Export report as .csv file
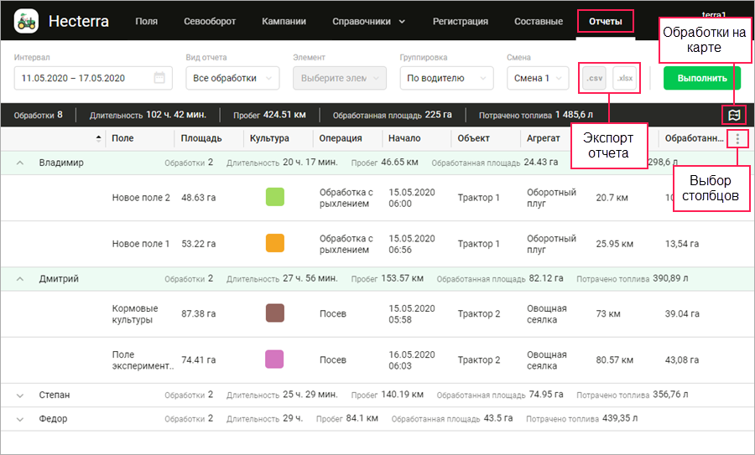 coord(594,78)
